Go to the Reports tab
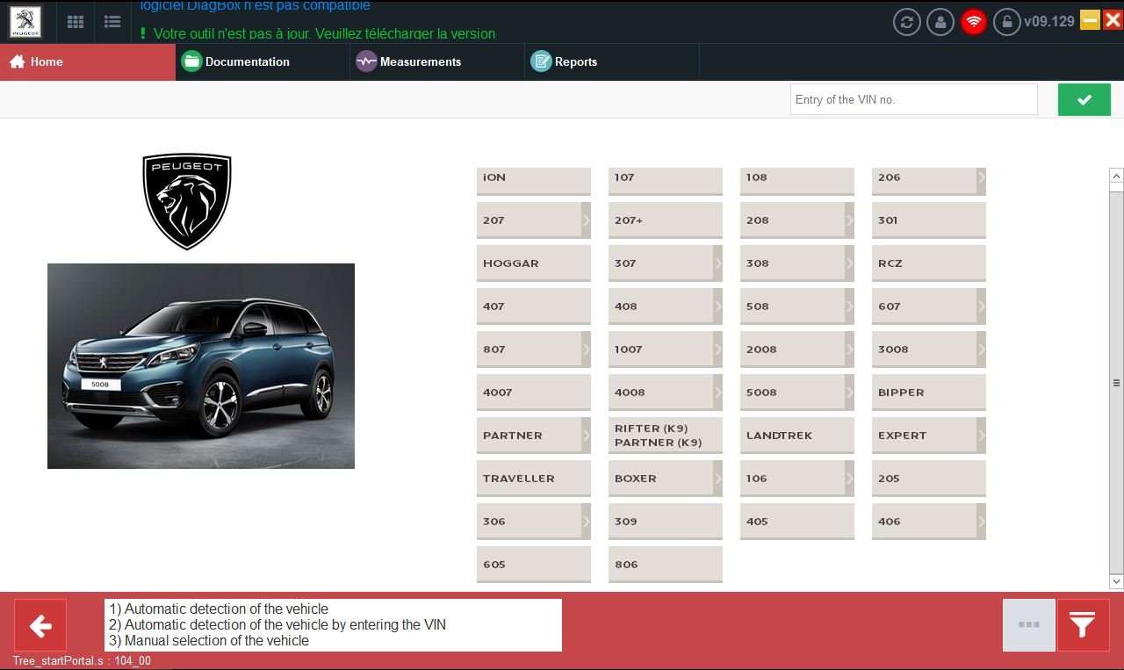This screenshot has height=670, width=1124. 575,61
